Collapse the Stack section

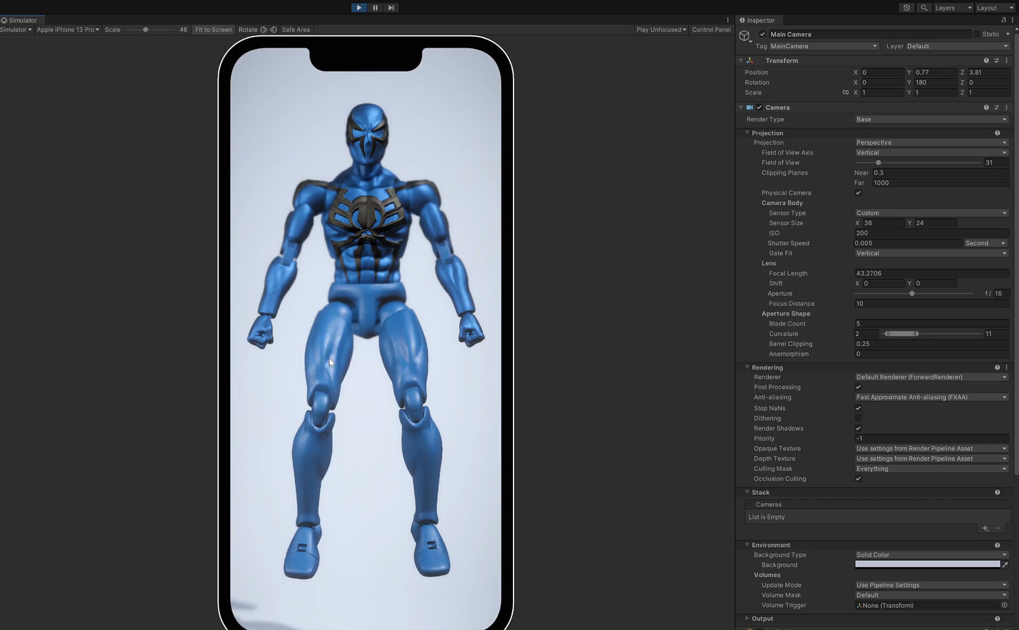(x=747, y=492)
